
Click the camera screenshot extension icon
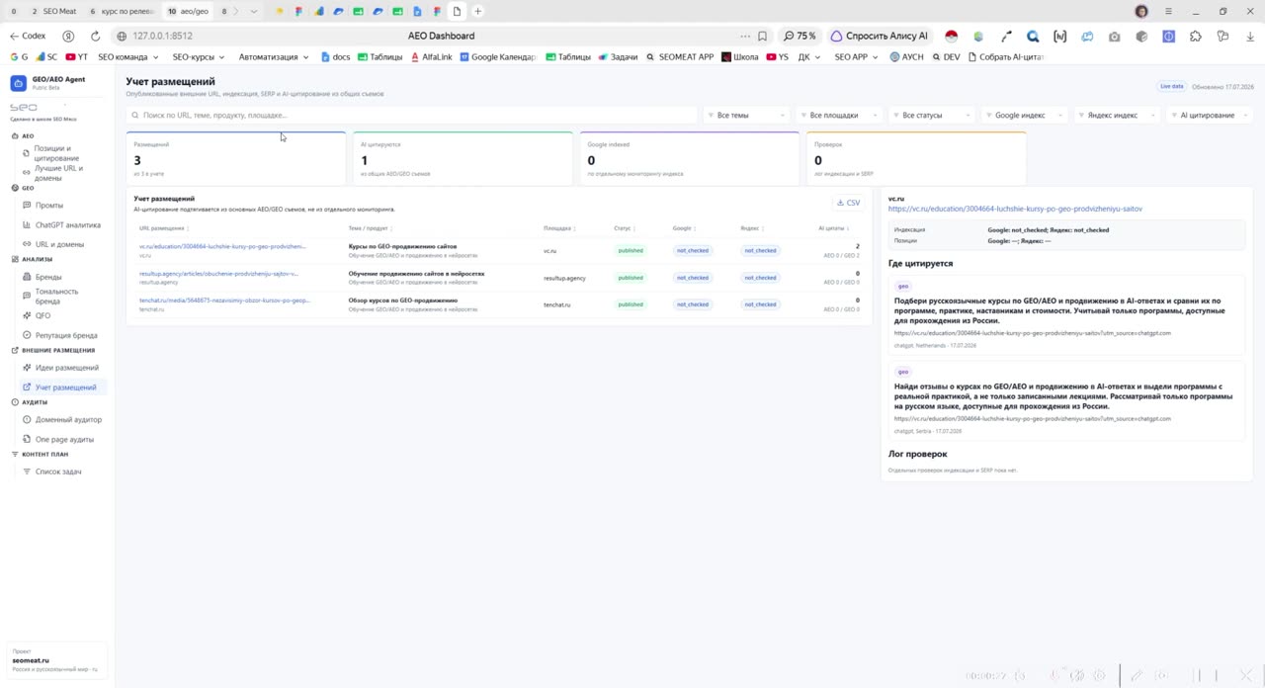coord(1115,36)
